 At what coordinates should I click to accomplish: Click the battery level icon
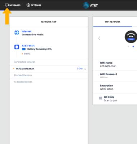click(x=24, y=49)
